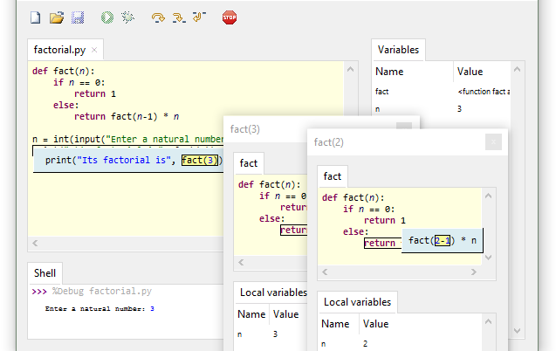
Task: Click the fact(2) window title bar
Action: coord(393,141)
